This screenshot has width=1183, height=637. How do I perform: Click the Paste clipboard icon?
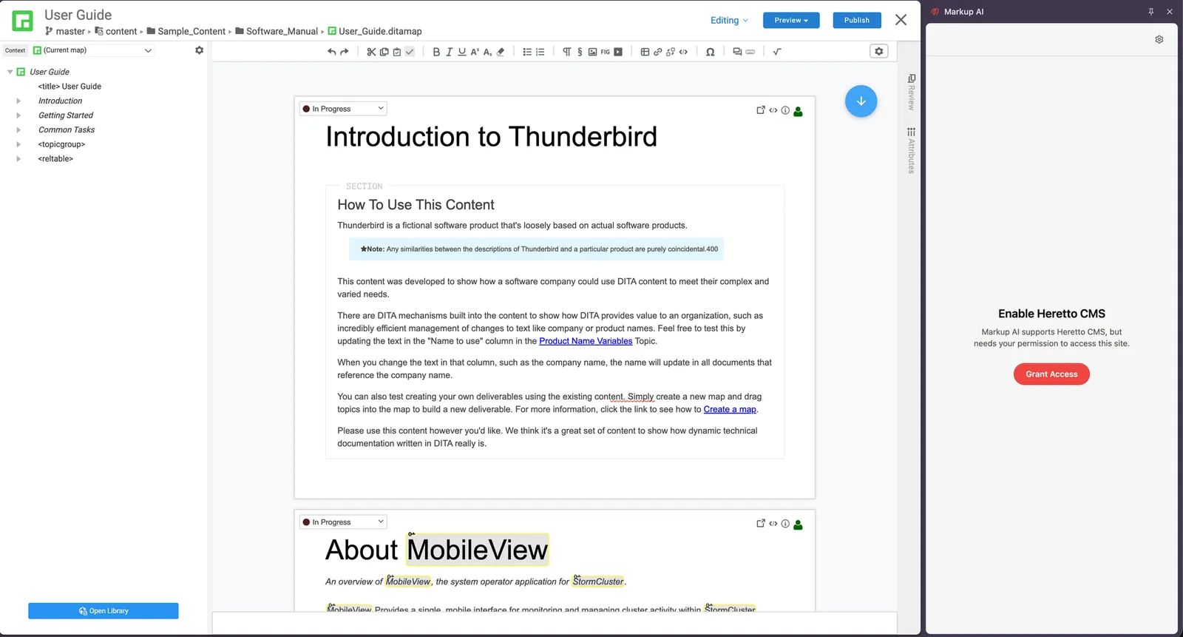point(396,52)
